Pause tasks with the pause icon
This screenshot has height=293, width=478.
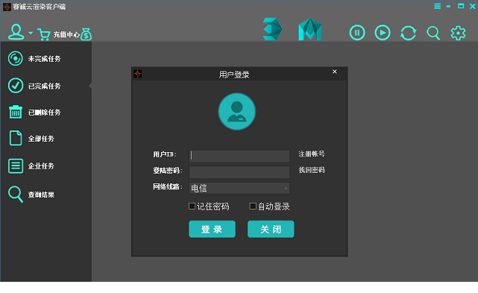coord(357,33)
